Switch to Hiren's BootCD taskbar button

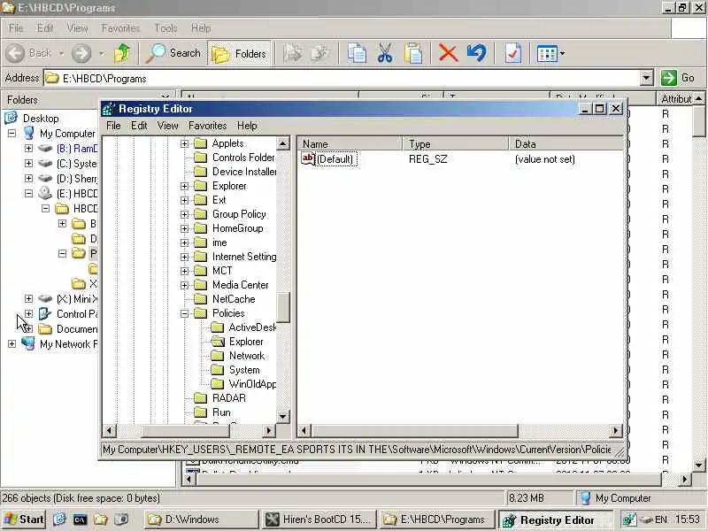(319, 519)
